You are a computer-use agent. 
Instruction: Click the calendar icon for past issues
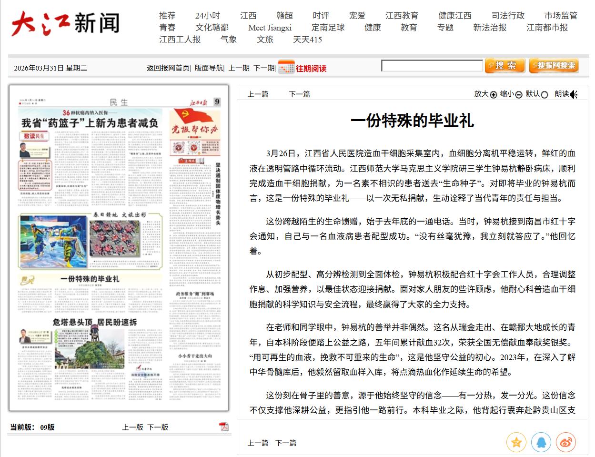[x=286, y=68]
